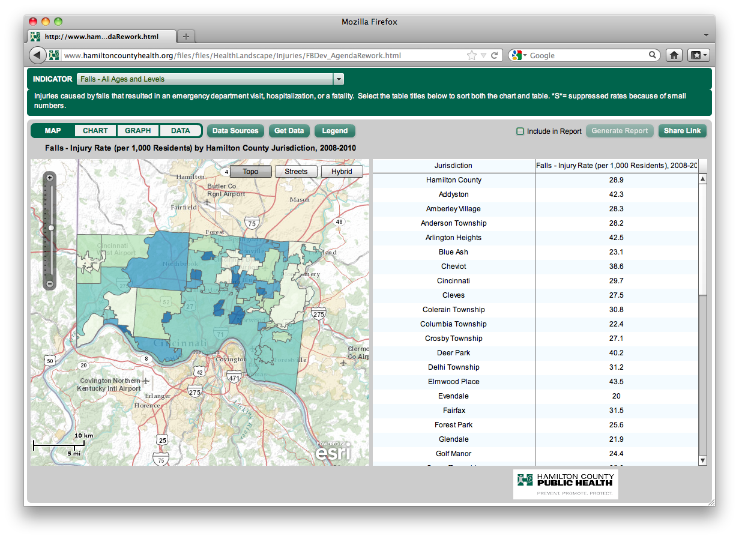
Task: Select the Columbia Township row
Action: [535, 324]
